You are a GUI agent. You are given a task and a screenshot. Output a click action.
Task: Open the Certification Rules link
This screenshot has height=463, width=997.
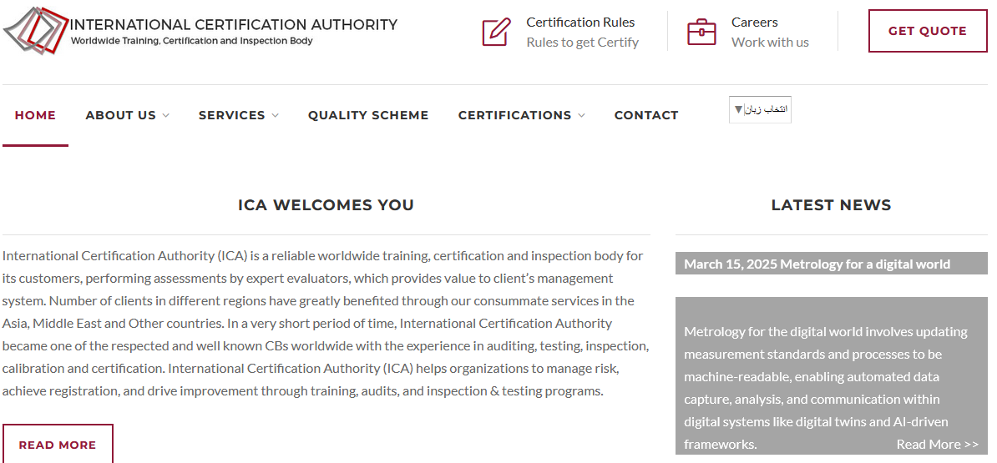coord(580,22)
